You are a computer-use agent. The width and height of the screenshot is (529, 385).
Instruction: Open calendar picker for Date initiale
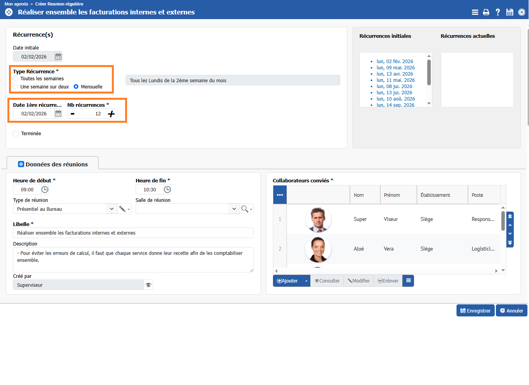[x=58, y=57]
